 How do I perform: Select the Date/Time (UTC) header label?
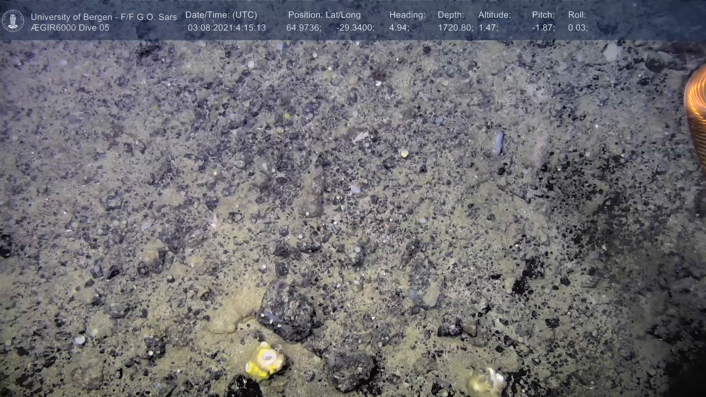pos(221,15)
